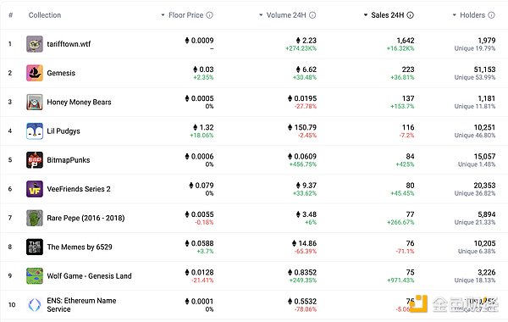This screenshot has width=508, height=322.
Task: Click the Lil Pudgys penguin icon
Action: coord(35,131)
